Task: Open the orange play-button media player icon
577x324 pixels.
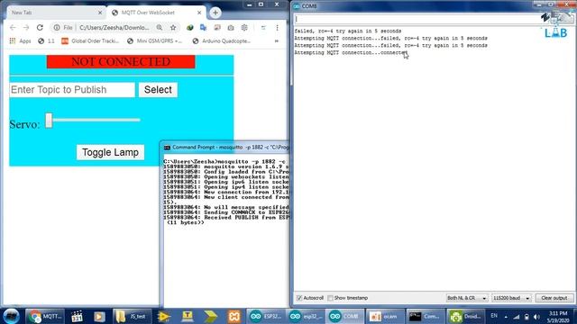Action: click(x=99, y=316)
